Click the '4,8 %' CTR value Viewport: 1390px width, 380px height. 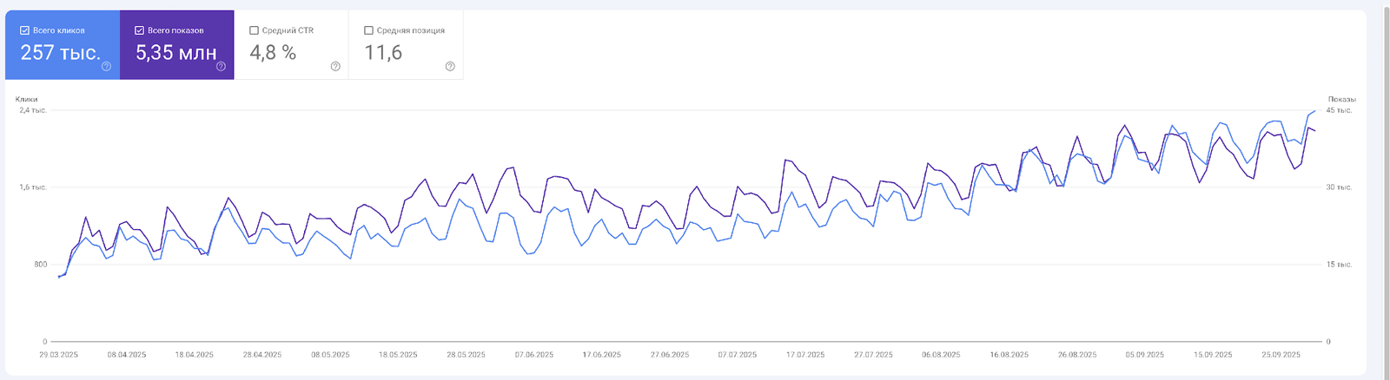[273, 53]
